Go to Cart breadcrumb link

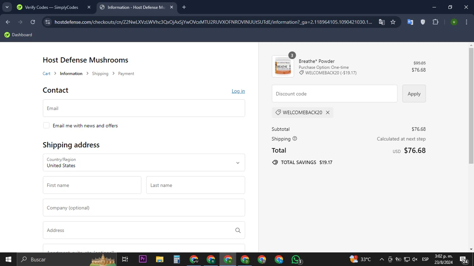click(46, 74)
